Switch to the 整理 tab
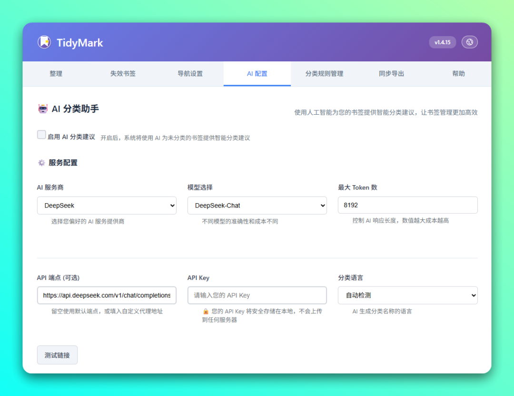The width and height of the screenshot is (514, 396). [x=56, y=74]
